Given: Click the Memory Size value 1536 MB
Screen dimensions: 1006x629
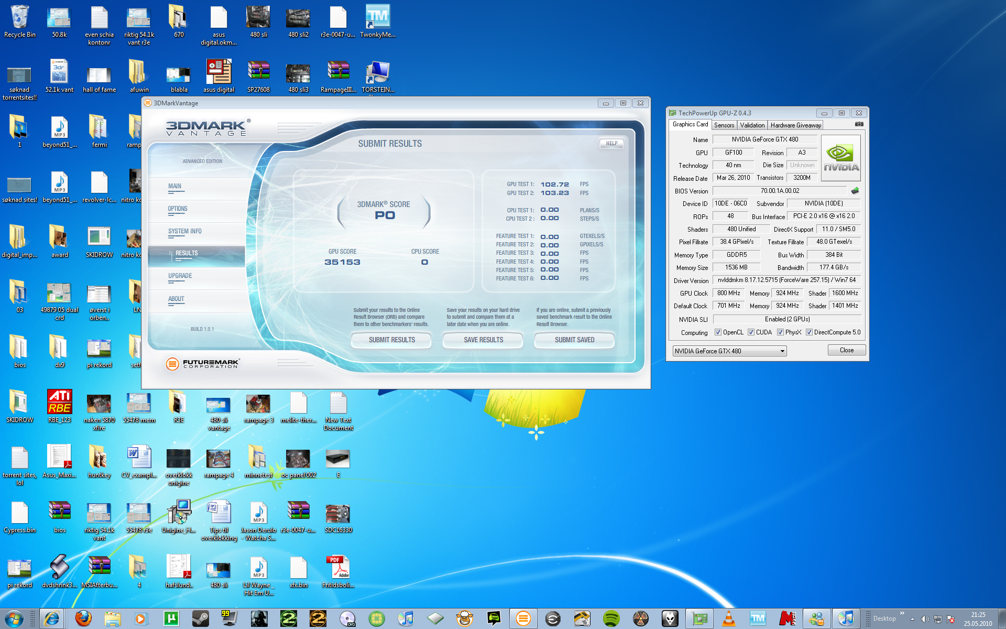Looking at the screenshot, I should click(736, 267).
